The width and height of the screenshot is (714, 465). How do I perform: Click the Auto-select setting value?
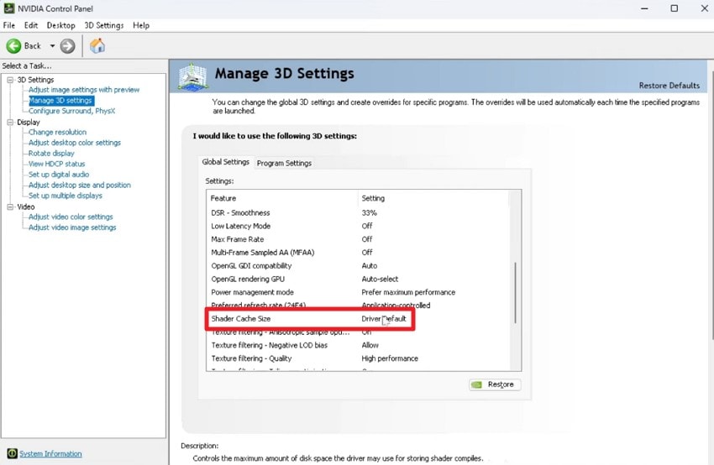click(380, 279)
